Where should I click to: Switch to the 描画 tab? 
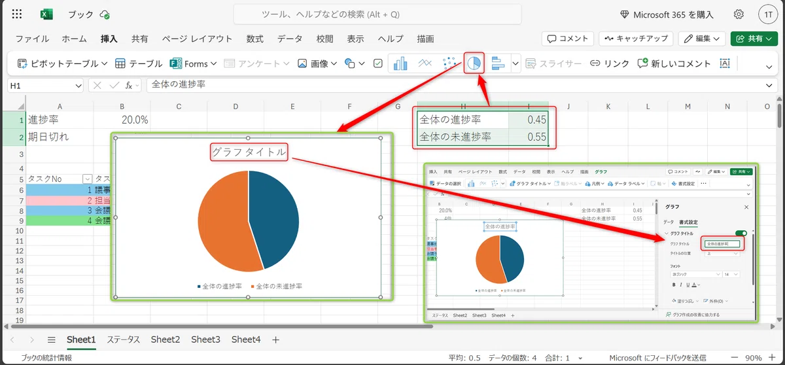coord(425,39)
